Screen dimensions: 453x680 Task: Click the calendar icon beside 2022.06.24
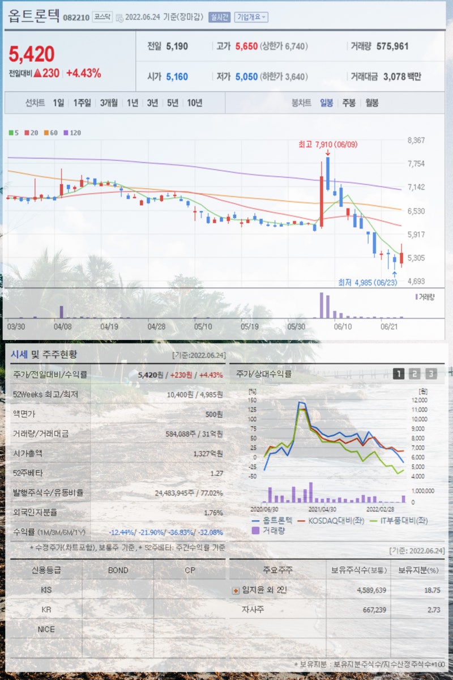coord(119,18)
